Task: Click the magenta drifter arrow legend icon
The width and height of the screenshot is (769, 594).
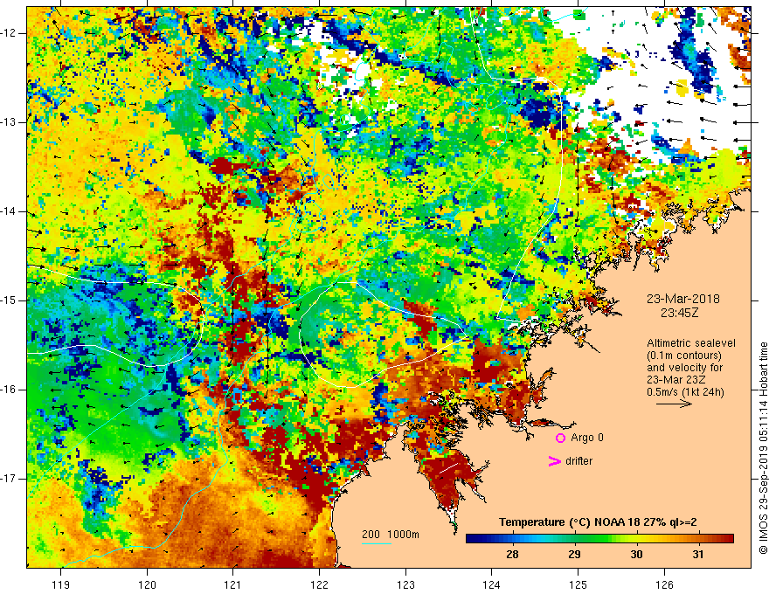Action: pos(554,461)
